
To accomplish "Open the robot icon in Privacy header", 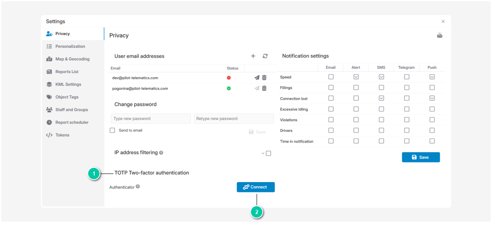I will pos(440,36).
